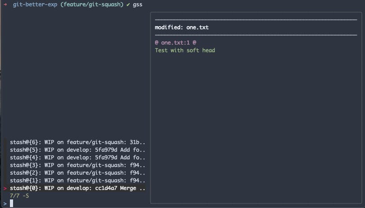Click the green check mark in the prompt
The image size is (365, 208).
click(128, 4)
